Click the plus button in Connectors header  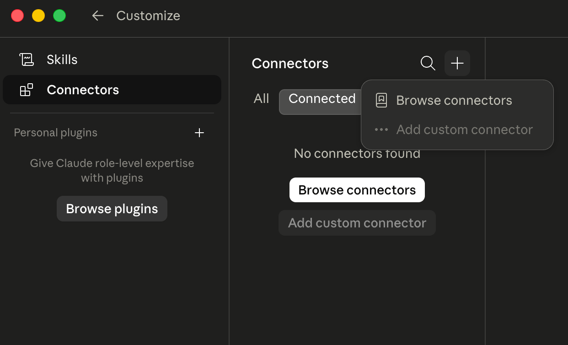point(457,63)
